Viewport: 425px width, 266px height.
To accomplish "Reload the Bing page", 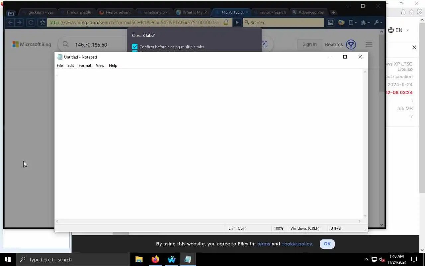I will tap(31, 22).
